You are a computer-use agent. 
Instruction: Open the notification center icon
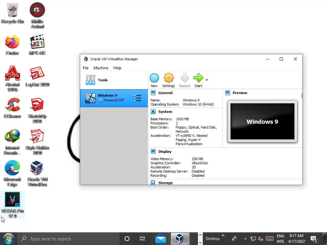point(314,239)
